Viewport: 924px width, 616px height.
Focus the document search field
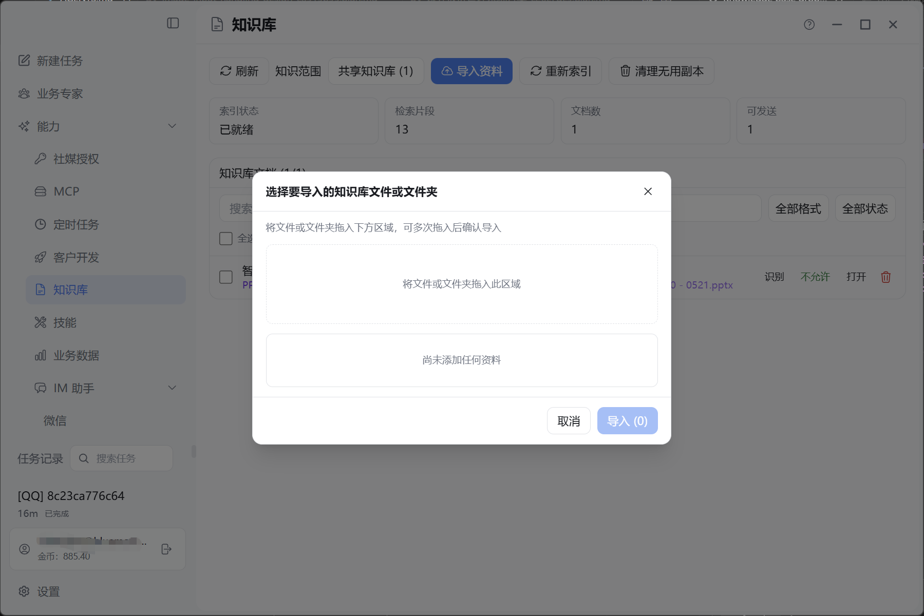[491, 208]
